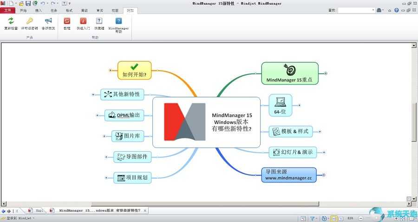The width and height of the screenshot is (418, 222).
Task: Switch to the 插入 ribbon tab
Action: (x=39, y=10)
